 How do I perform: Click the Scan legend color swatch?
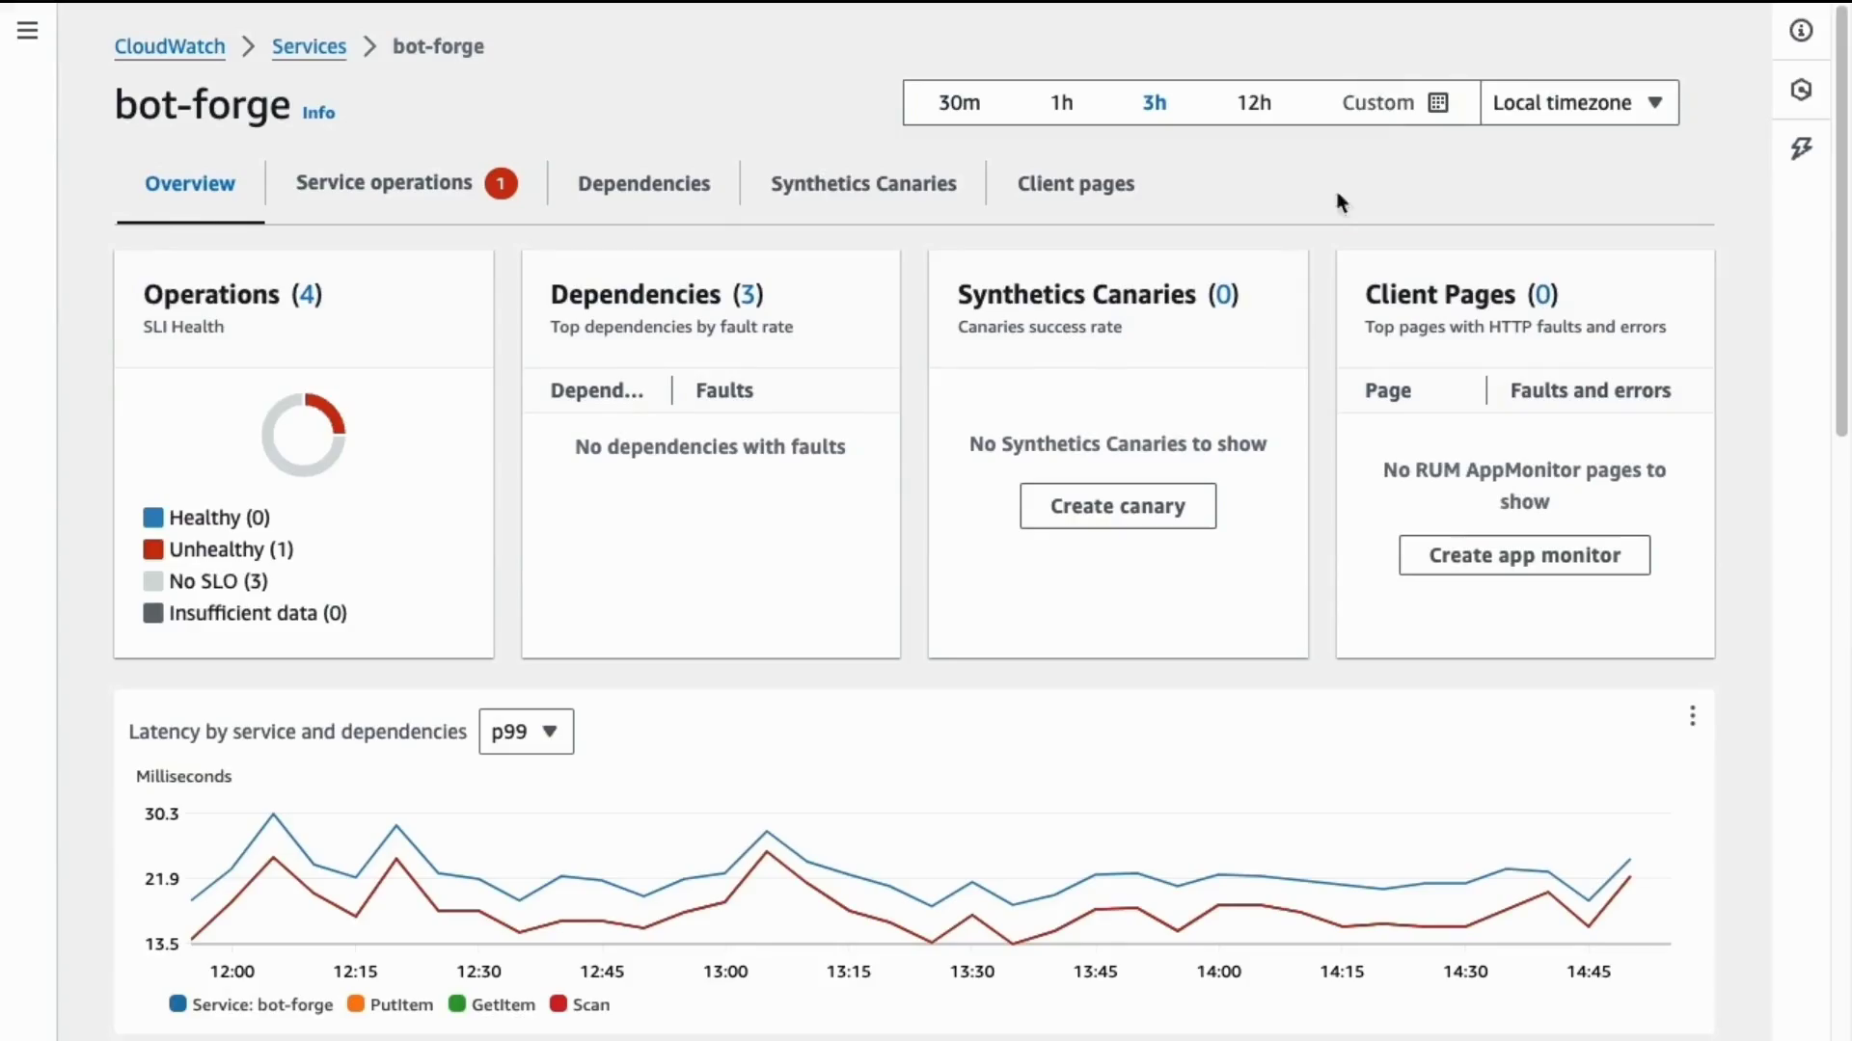(558, 1004)
